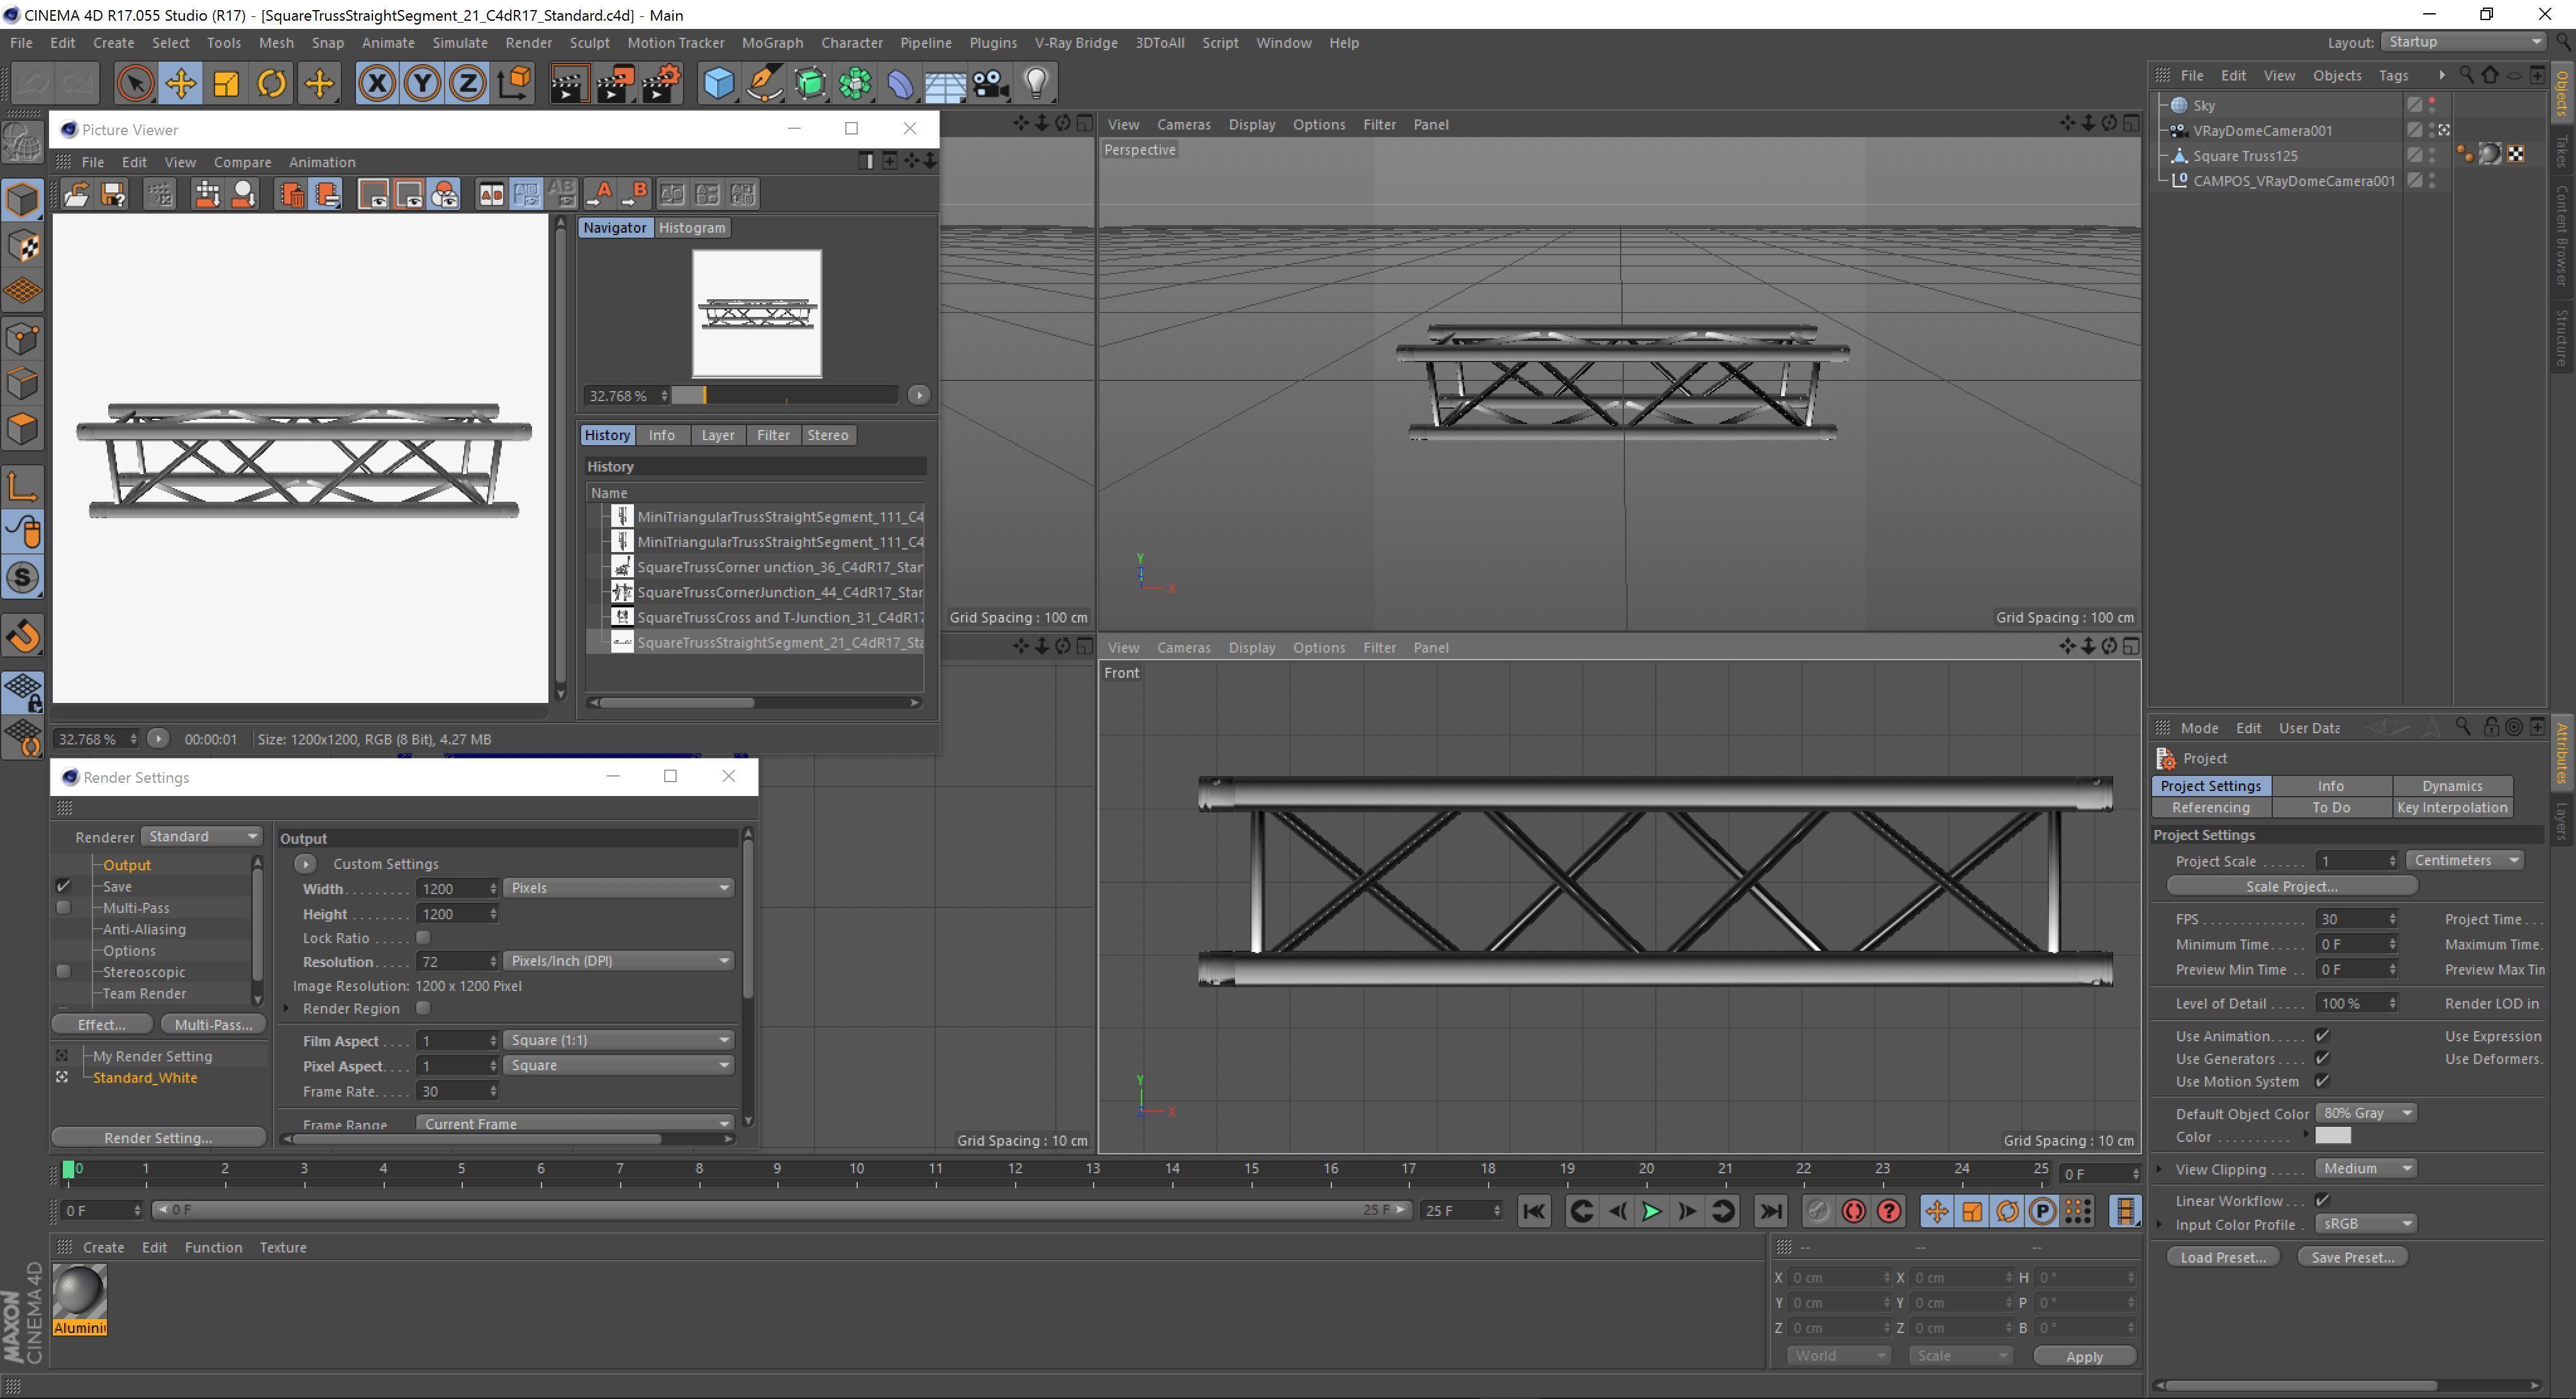The image size is (2576, 1399).
Task: Click the Floor grid object icon
Action: click(945, 84)
